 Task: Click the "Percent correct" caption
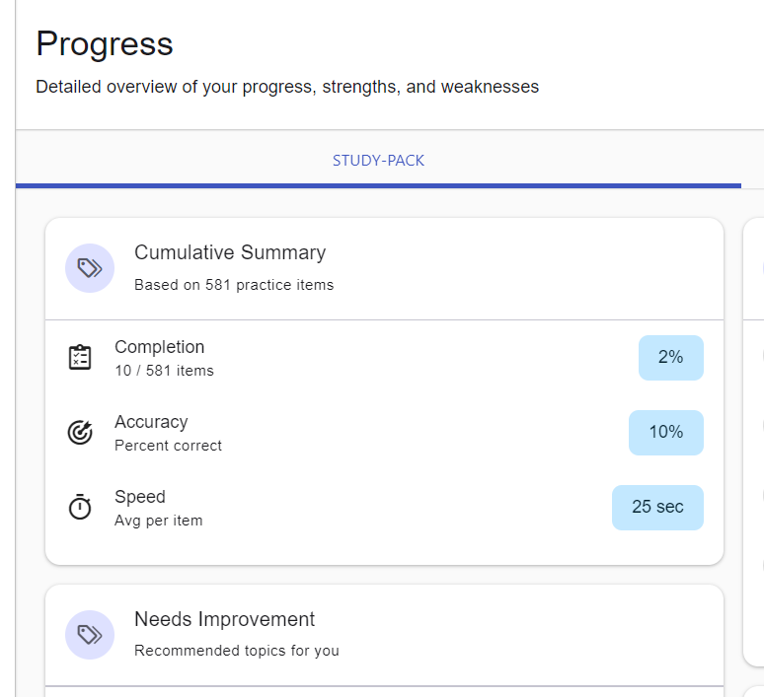click(x=168, y=446)
